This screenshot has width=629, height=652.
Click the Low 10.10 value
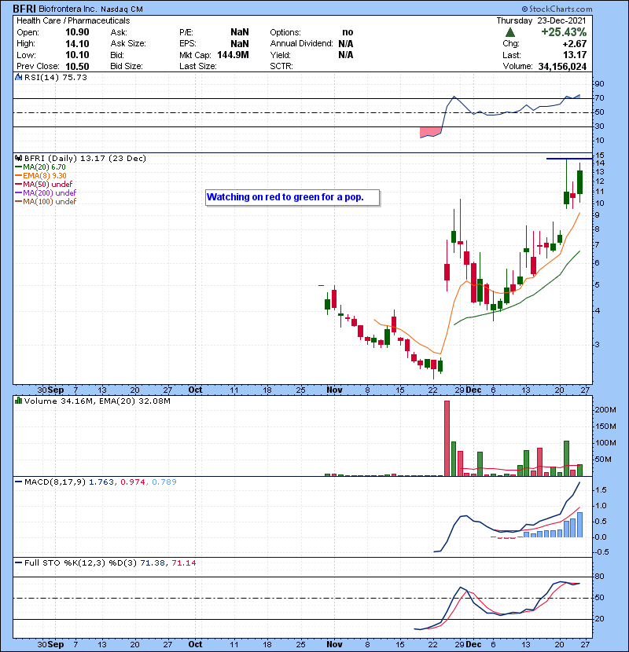pyautogui.click(x=77, y=55)
